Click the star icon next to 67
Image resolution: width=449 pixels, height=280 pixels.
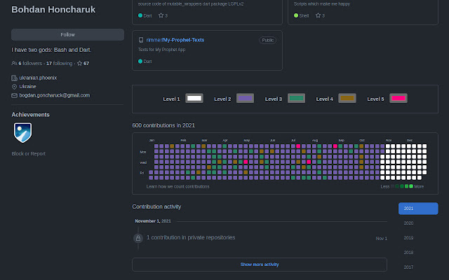click(80, 64)
